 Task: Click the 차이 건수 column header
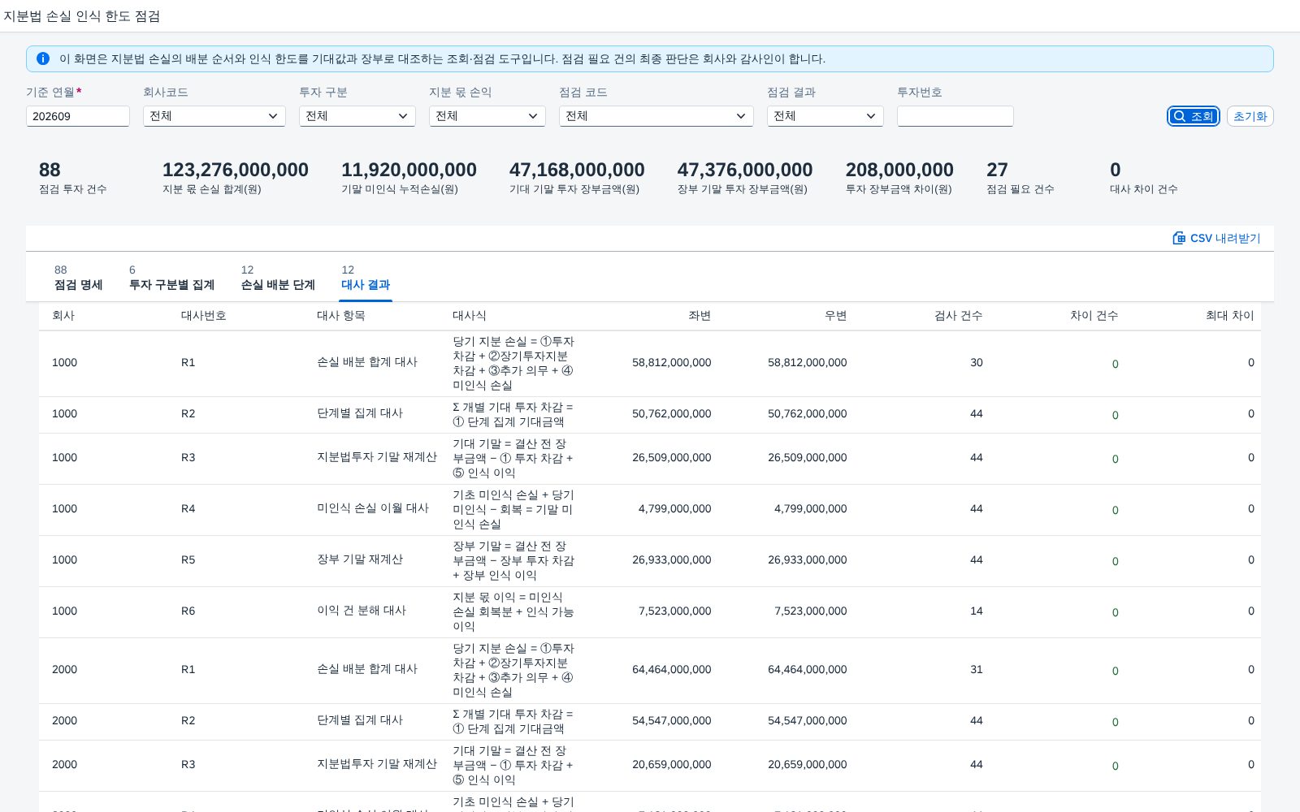coord(1094,315)
